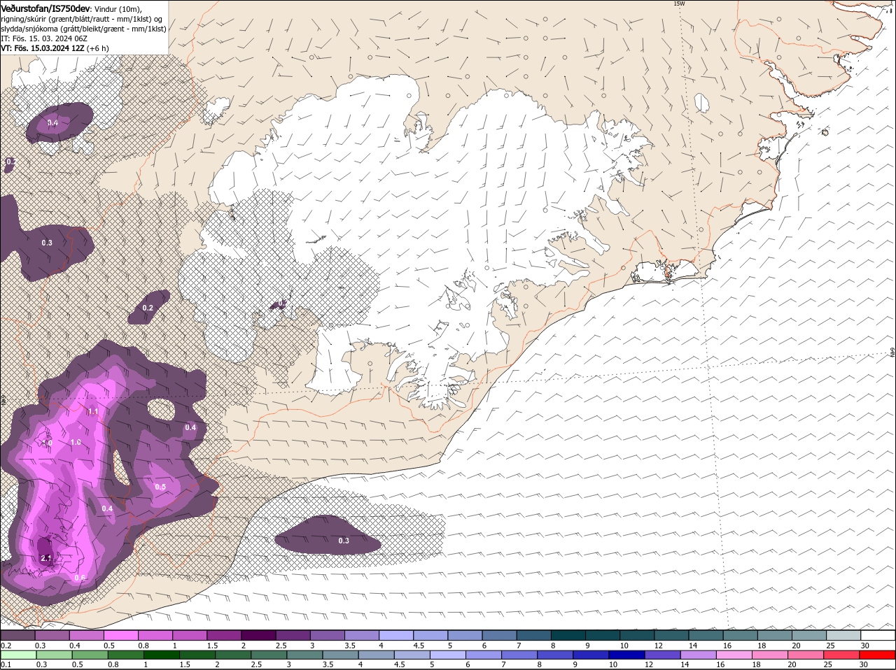Click the 0.3 label in the offshore oval patch
This screenshot has width=896, height=670.
click(344, 541)
